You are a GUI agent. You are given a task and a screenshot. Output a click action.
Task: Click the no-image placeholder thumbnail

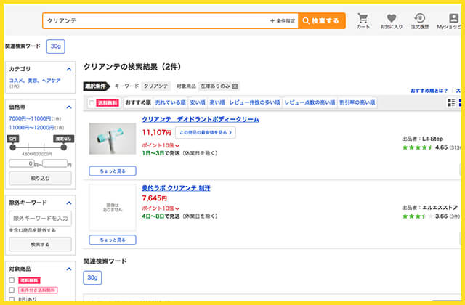113,208
